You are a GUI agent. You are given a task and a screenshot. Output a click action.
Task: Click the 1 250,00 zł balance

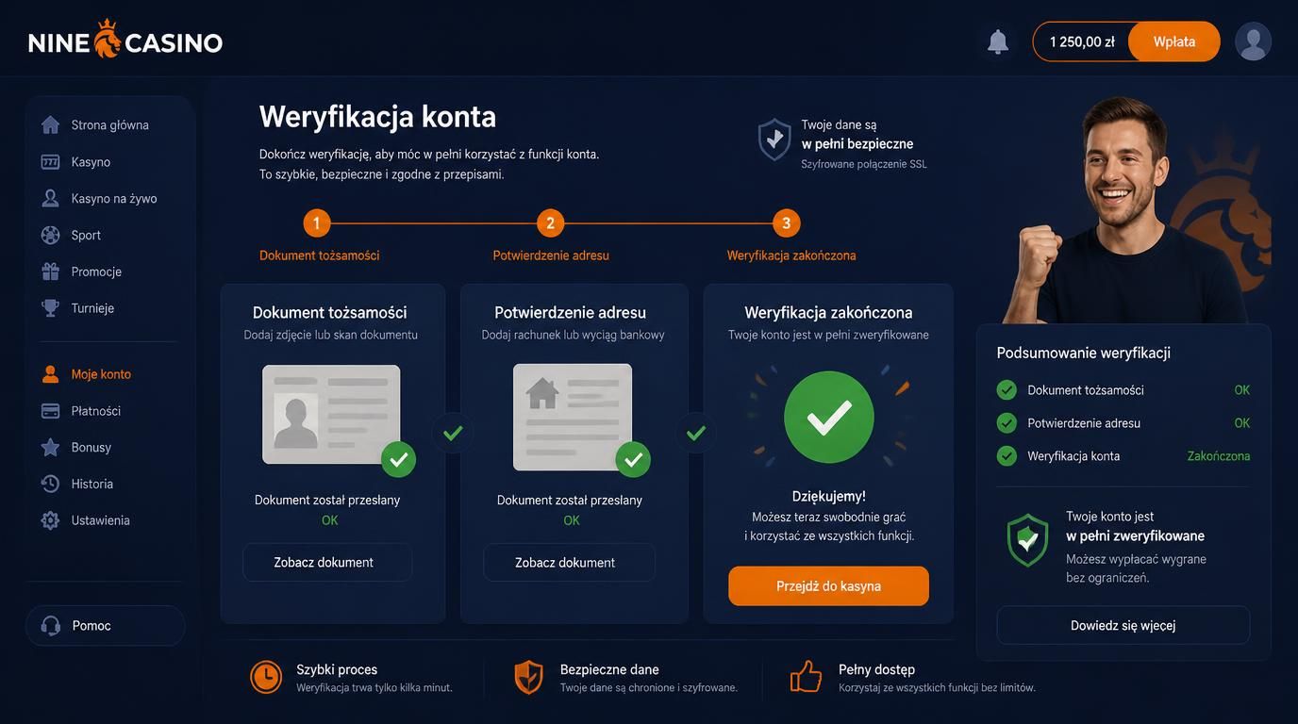(1082, 41)
